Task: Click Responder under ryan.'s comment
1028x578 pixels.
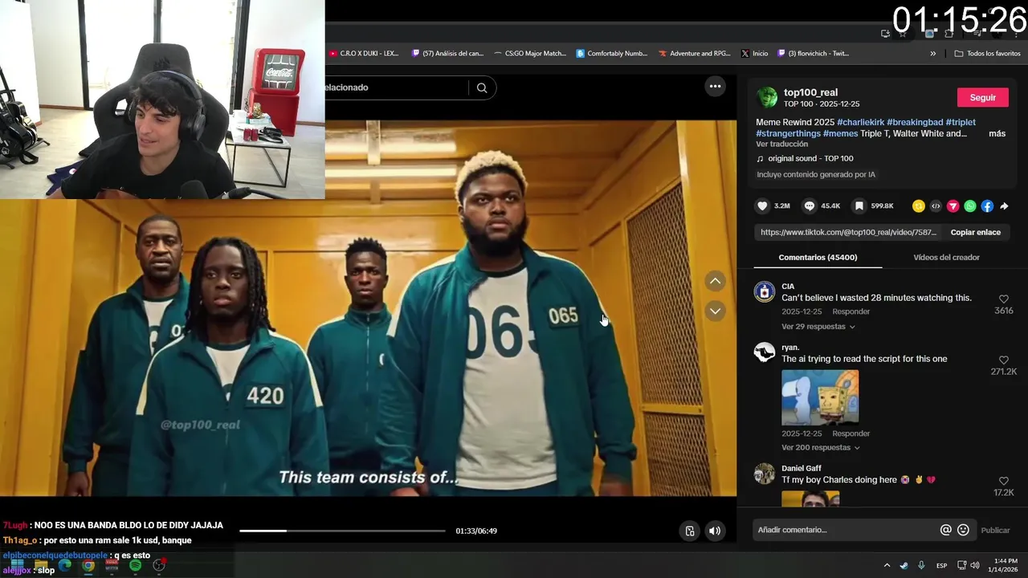Action: (x=851, y=433)
